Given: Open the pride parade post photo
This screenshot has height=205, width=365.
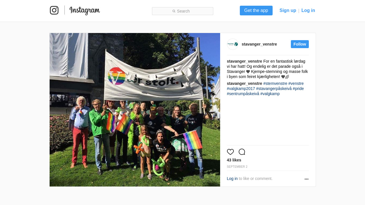Looking at the screenshot, I should pyautogui.click(x=135, y=110).
